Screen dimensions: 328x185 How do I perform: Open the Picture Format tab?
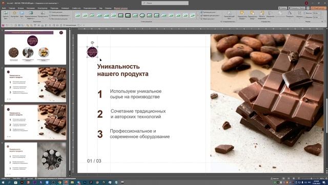point(121,8)
